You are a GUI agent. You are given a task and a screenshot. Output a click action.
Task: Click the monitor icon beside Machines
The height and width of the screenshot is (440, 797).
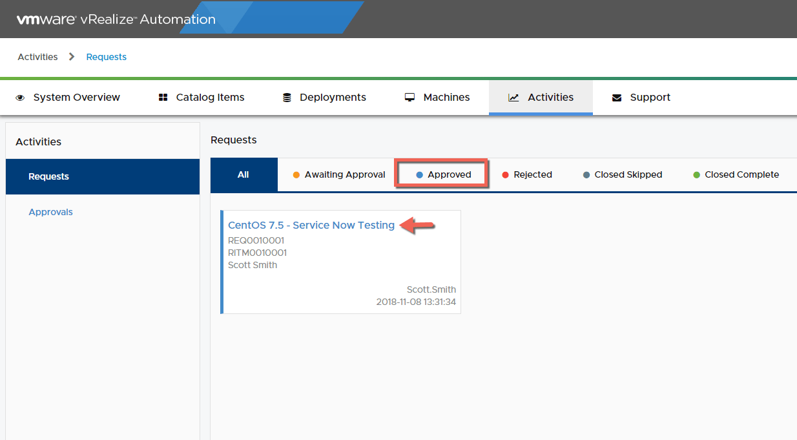pyautogui.click(x=409, y=98)
